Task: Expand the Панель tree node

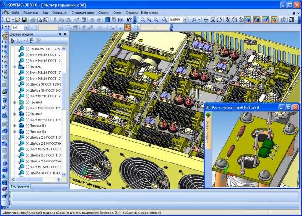Action: [15, 67]
